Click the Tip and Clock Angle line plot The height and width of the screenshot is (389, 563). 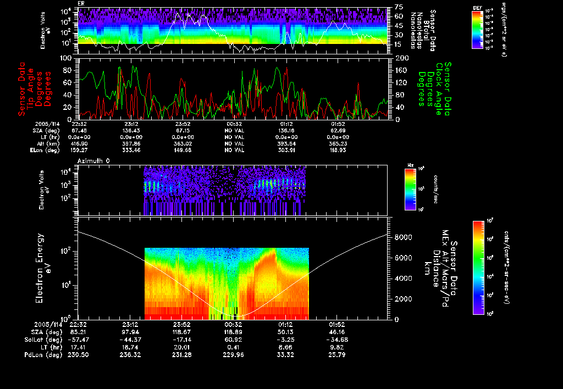coord(233,88)
